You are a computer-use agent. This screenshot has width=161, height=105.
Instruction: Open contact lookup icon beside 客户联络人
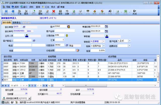[34, 41]
